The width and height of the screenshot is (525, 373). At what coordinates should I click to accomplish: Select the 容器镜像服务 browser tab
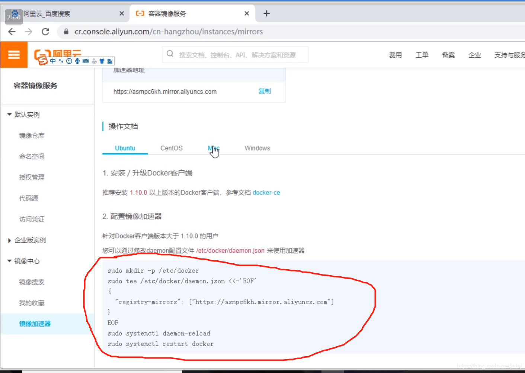(192, 13)
